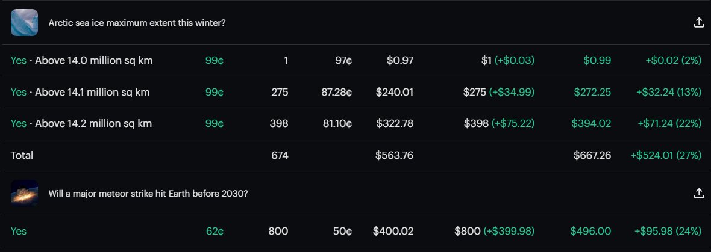Screen dimensions: 711x252
Task: Open 'Arctic sea ice maximum extent this winter?' title
Action: [x=137, y=23]
